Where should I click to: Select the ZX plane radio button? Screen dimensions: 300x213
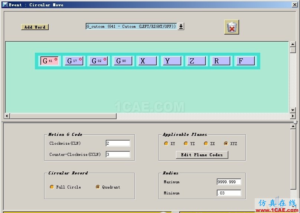pos(206,143)
